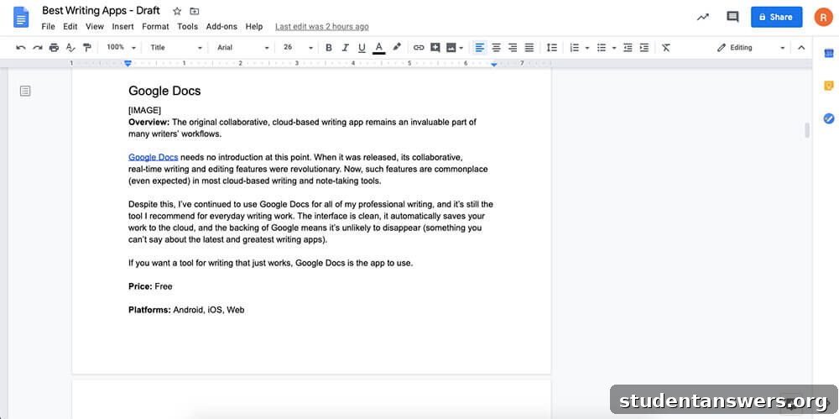This screenshot has height=419, width=839.
Task: Open text color picker
Action: pyautogui.click(x=379, y=48)
